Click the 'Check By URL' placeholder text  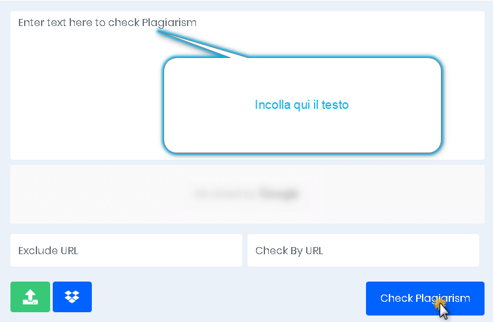[x=289, y=250]
